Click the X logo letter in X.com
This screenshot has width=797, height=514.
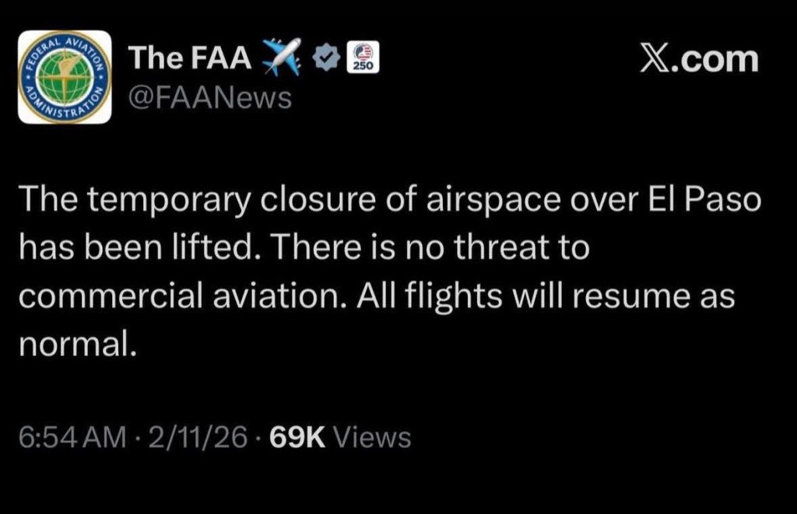[x=655, y=58]
